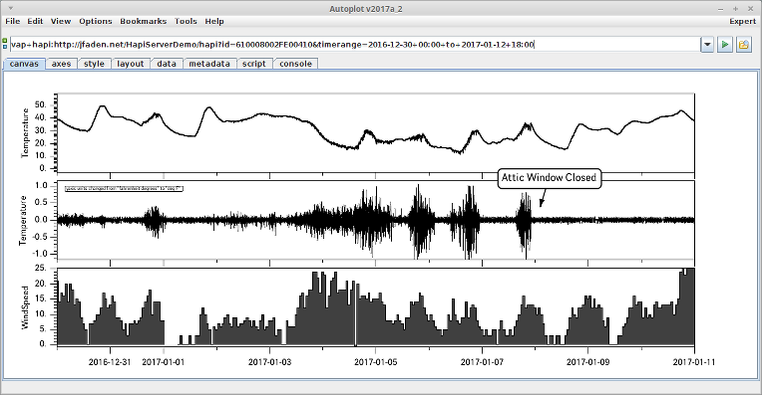Click the 2017-01-09 time axis label
Image resolution: width=762 pixels, height=395 pixels.
[x=588, y=362]
